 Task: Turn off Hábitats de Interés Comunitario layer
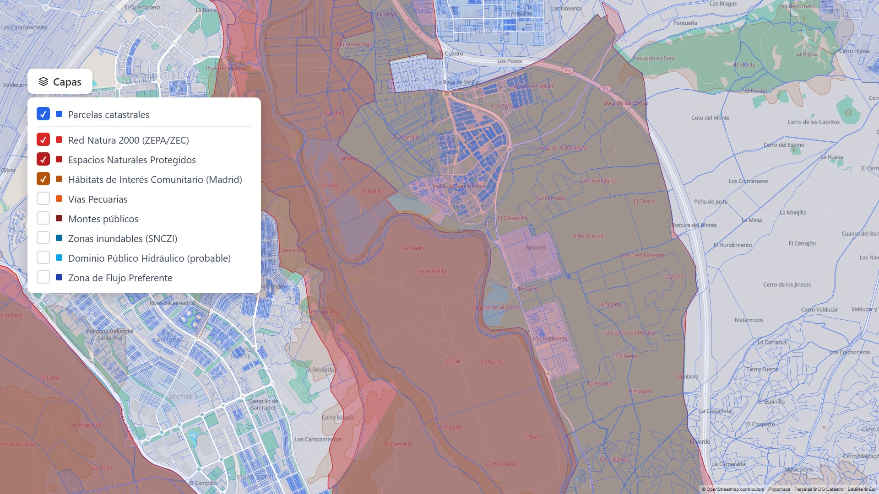pyautogui.click(x=43, y=179)
